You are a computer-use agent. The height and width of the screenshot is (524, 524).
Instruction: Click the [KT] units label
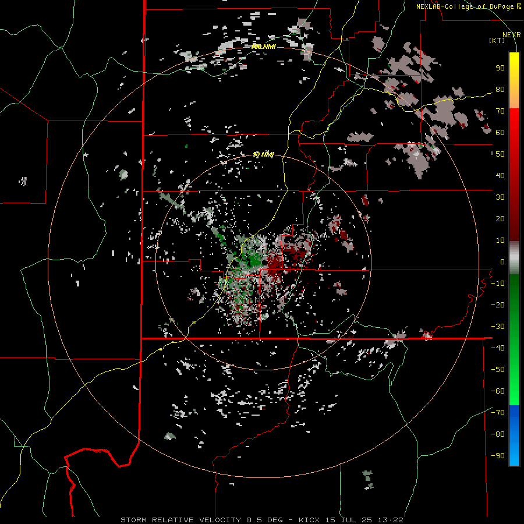(497, 40)
